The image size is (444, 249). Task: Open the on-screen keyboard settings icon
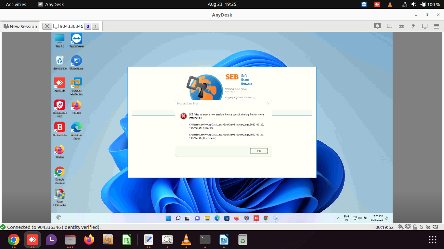401,26
